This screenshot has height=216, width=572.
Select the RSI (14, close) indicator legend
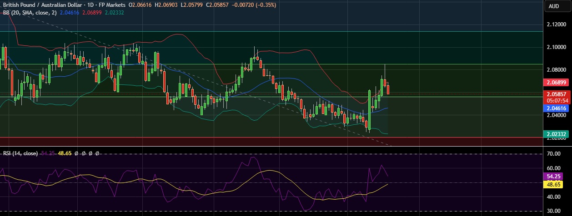[x=20, y=154]
